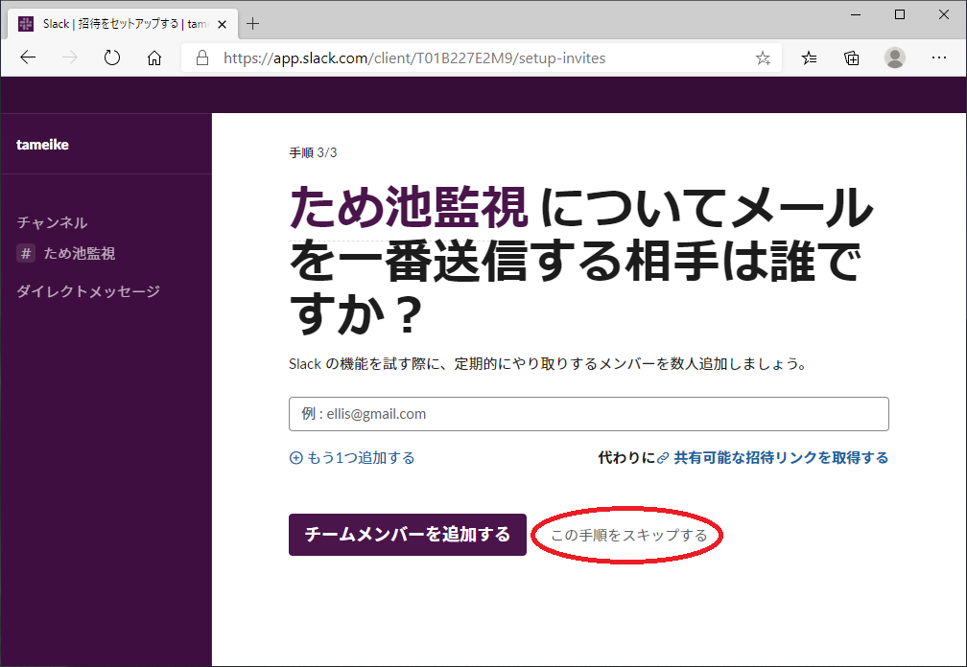Reload the page with the refresh icon
This screenshot has width=967, height=667.
click(112, 57)
